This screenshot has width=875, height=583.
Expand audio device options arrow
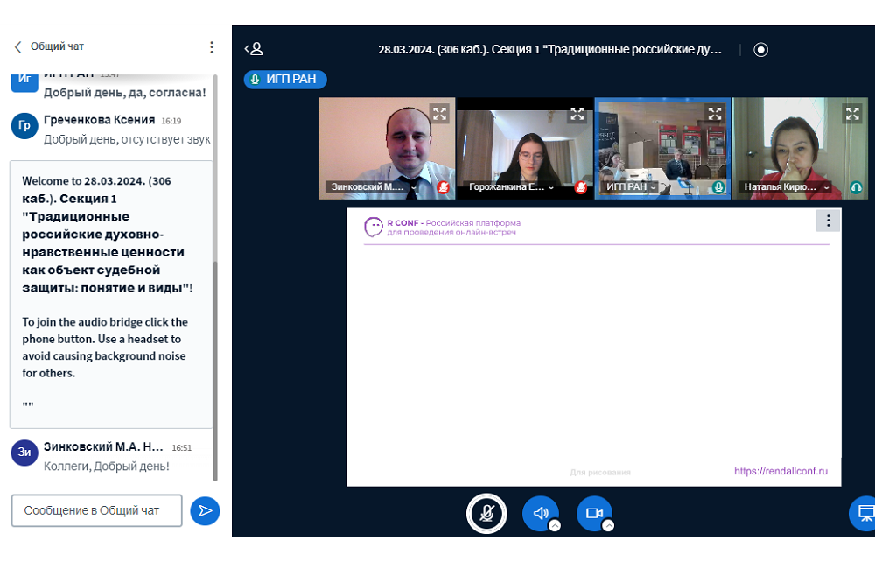click(x=555, y=526)
